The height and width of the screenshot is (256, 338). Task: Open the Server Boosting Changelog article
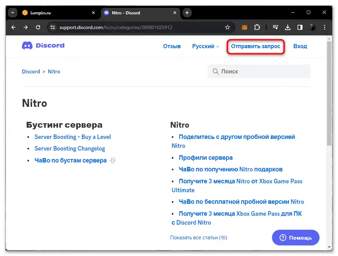point(70,148)
